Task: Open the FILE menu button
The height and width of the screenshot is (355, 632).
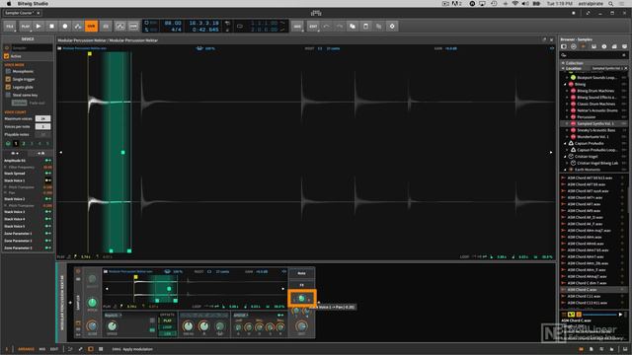Action: 10,27
